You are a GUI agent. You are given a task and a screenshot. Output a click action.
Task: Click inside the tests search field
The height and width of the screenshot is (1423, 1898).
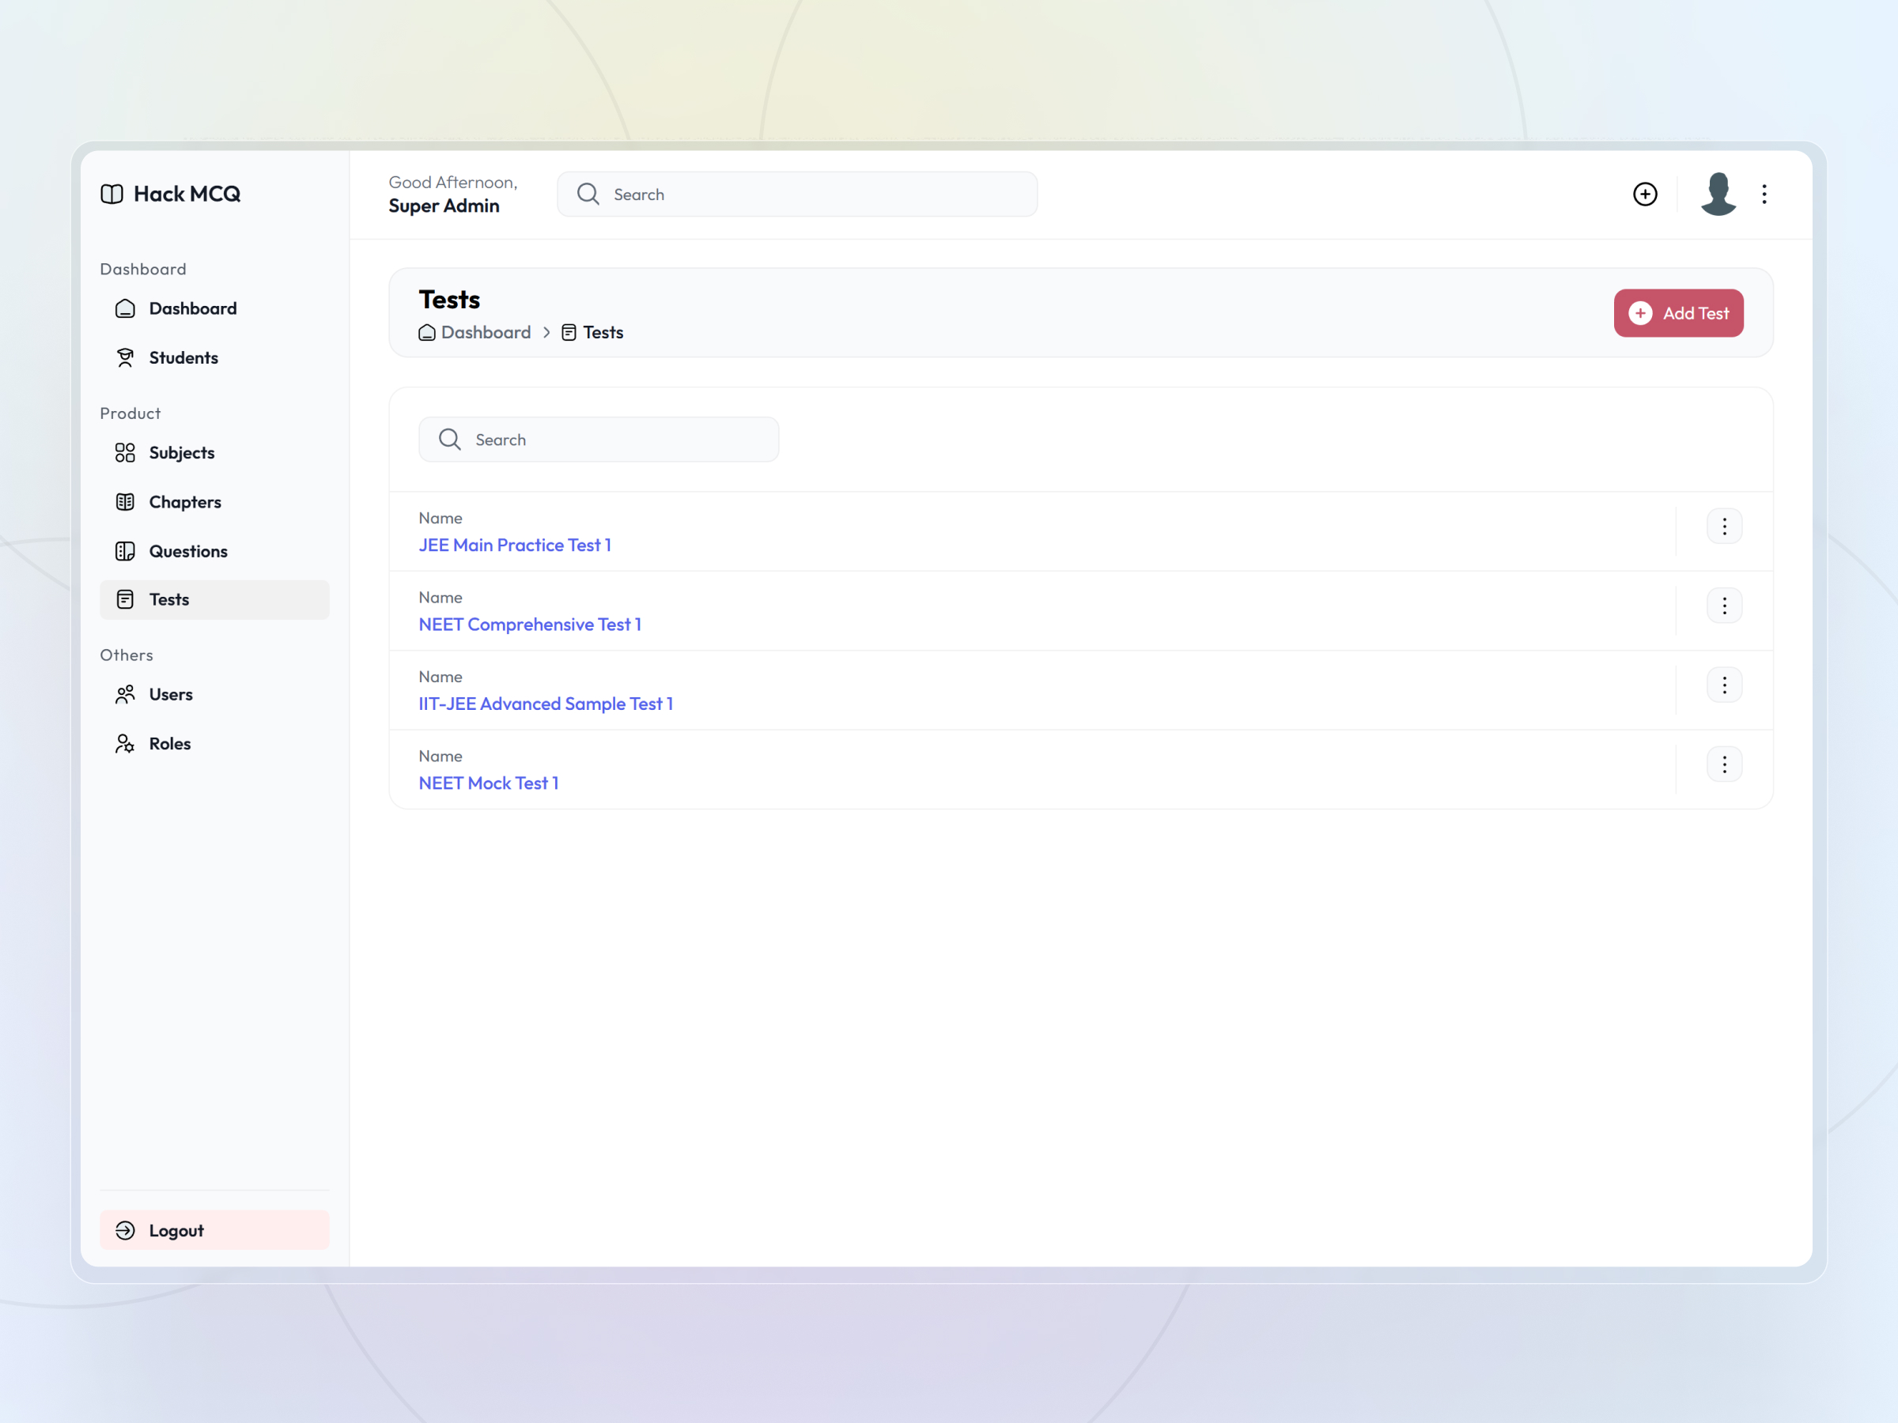point(598,440)
